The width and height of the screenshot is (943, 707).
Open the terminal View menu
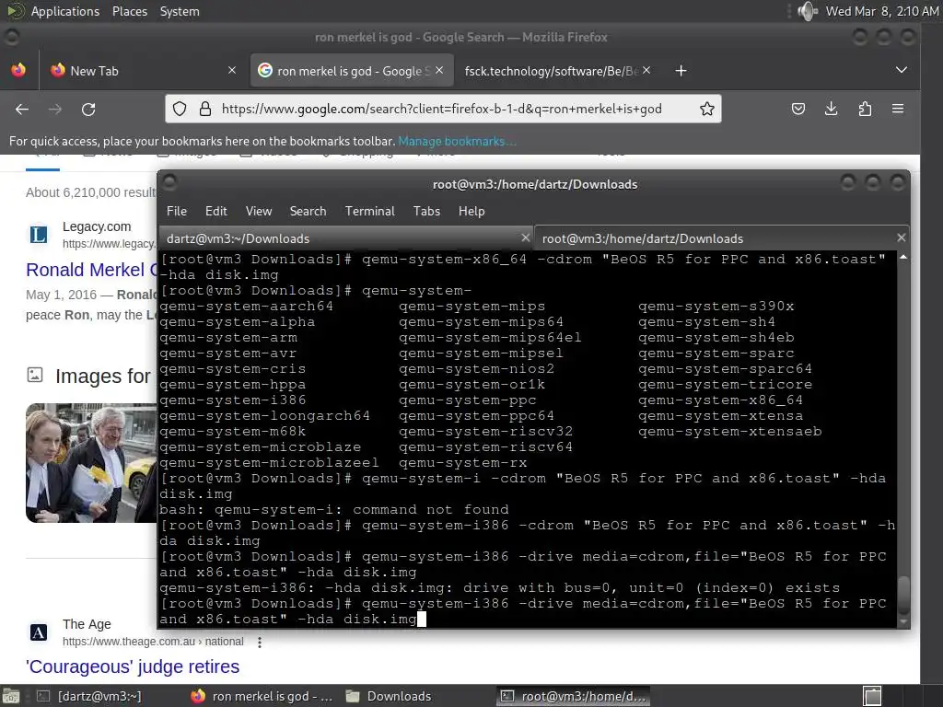point(259,211)
